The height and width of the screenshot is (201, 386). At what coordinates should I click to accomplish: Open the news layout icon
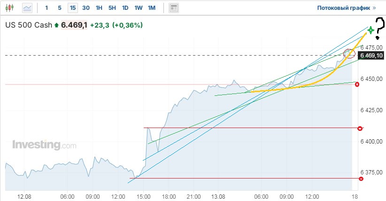point(174,8)
